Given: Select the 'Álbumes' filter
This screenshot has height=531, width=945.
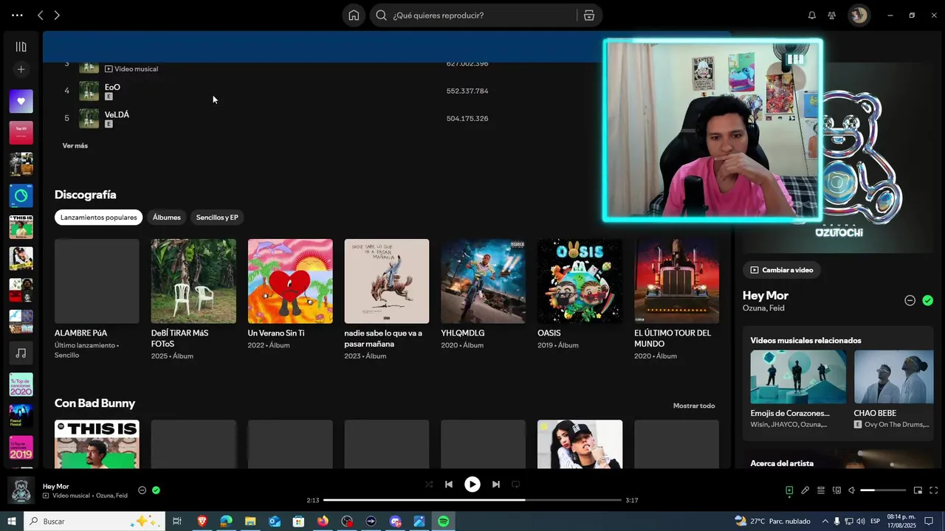Looking at the screenshot, I should click(166, 218).
